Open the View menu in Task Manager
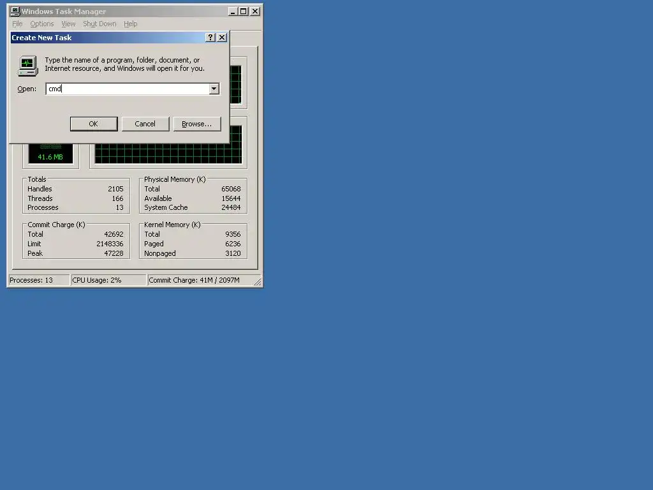This screenshot has height=490, width=653. 68,24
